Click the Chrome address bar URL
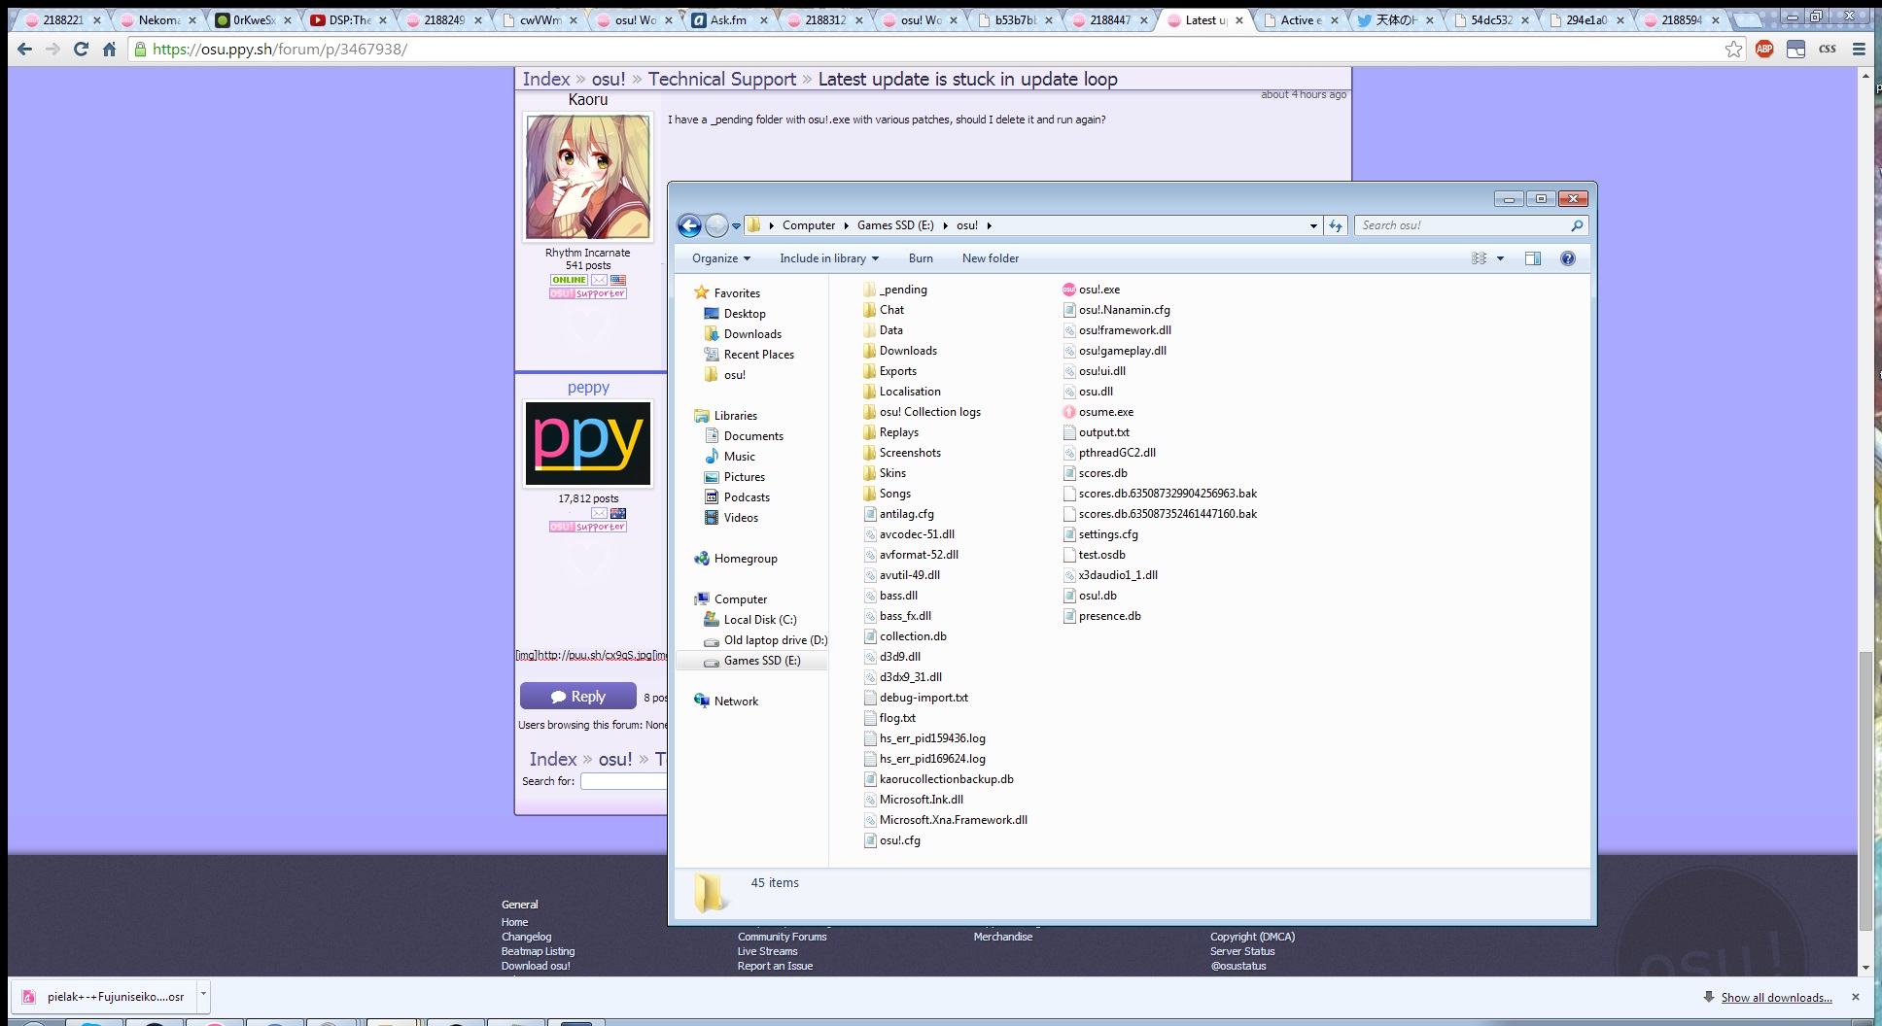The height and width of the screenshot is (1026, 1882). pos(280,49)
